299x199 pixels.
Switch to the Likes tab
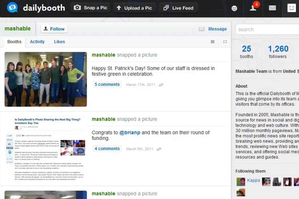60,42
